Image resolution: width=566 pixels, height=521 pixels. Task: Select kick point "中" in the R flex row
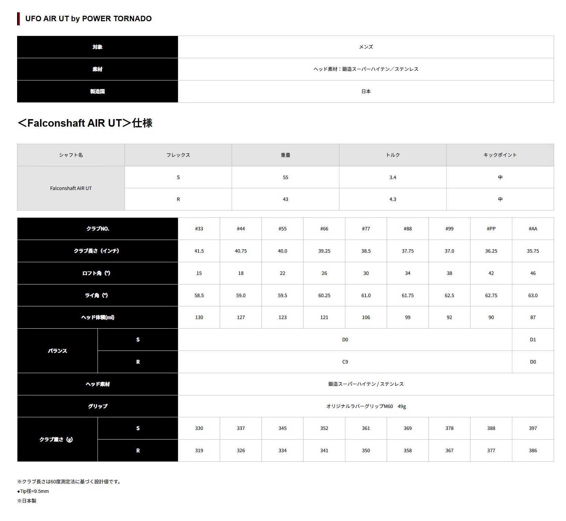pos(500,199)
